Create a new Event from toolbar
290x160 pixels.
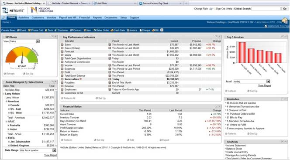tap(22, 30)
